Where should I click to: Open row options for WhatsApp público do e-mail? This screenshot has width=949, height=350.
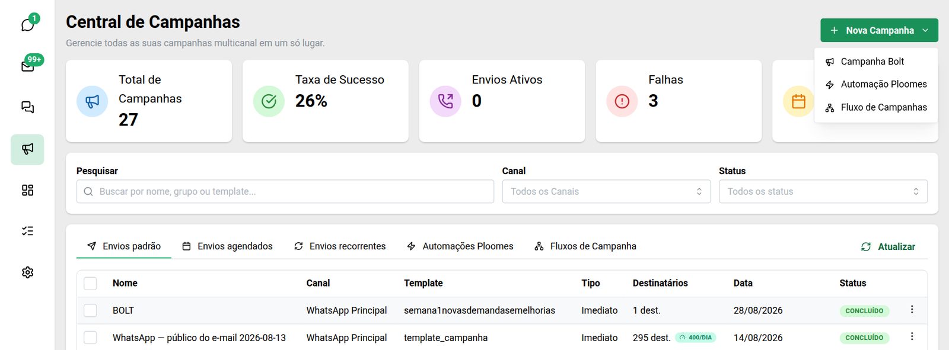[x=912, y=337]
